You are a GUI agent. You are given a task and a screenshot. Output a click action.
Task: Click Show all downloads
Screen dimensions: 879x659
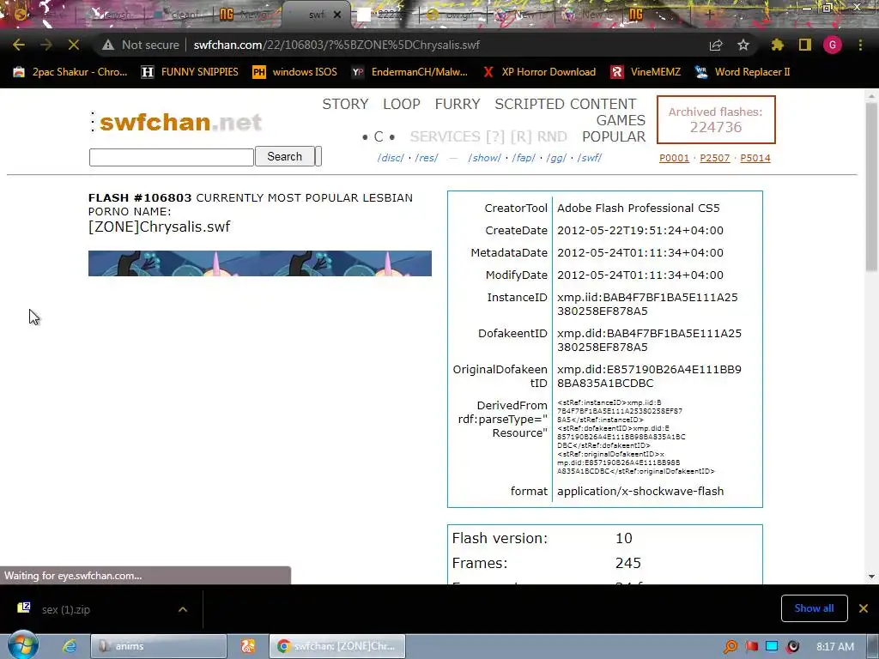tap(814, 608)
